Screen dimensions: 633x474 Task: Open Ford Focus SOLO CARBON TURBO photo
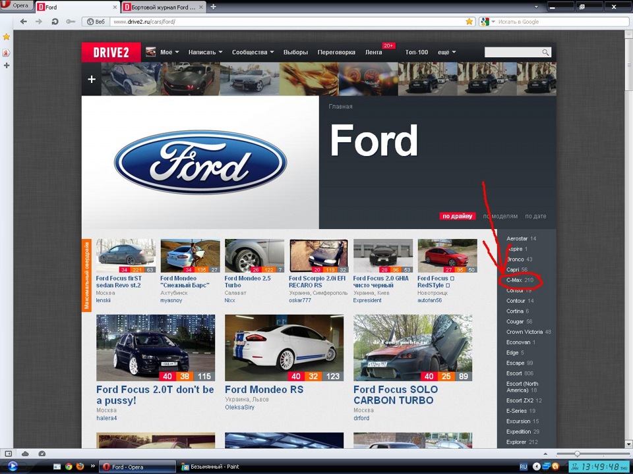tap(413, 348)
